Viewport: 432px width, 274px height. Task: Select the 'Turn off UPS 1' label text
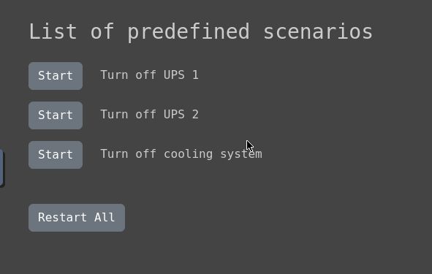150,75
